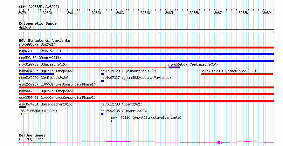This screenshot has height=146, width=283.
Task: Select the 3085k ruler position label
Action: (x=170, y=13)
